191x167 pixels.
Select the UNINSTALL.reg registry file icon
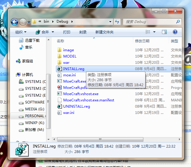coord(60,106)
